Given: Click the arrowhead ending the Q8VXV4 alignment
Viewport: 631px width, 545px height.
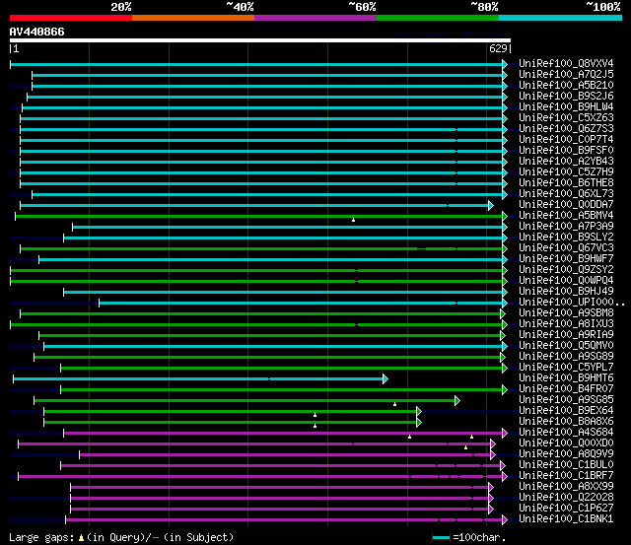Looking at the screenshot, I should [x=505, y=64].
